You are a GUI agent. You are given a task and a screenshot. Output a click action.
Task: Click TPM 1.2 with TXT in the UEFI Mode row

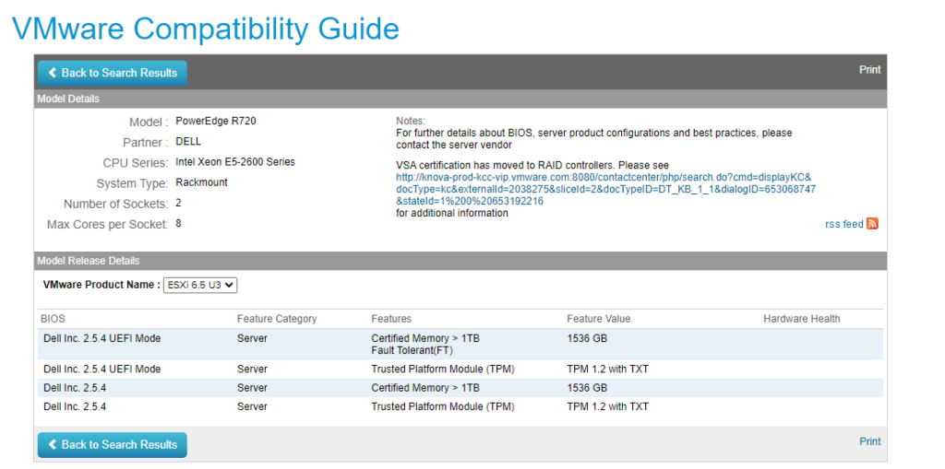pos(607,369)
